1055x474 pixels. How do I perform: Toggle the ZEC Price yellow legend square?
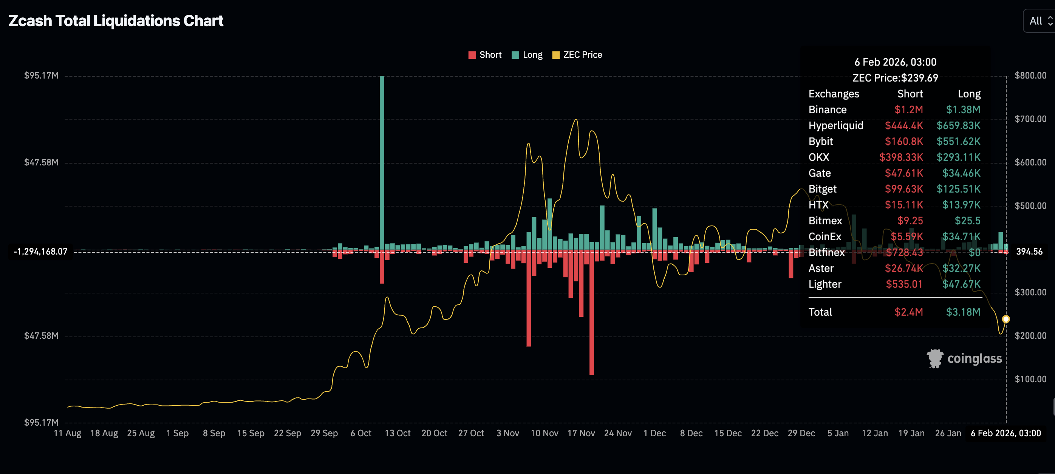(556, 55)
